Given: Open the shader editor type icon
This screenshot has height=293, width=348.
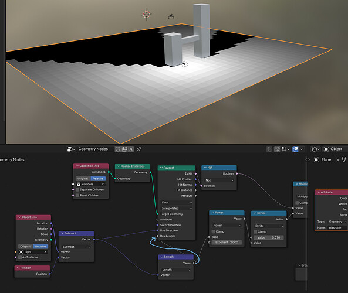Looking at the screenshot, I should (x=315, y=149).
